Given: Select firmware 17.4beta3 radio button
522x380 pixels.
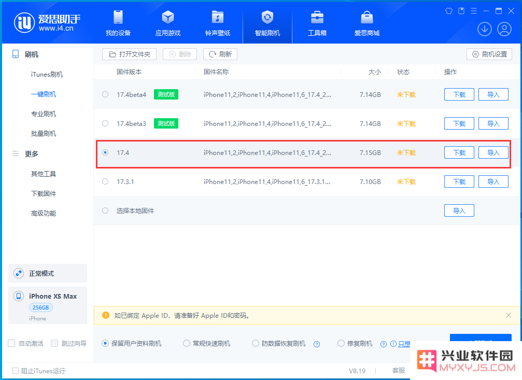Looking at the screenshot, I should pyautogui.click(x=105, y=123).
